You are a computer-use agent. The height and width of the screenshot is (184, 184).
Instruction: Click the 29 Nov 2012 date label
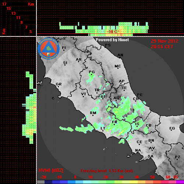coord(164,41)
